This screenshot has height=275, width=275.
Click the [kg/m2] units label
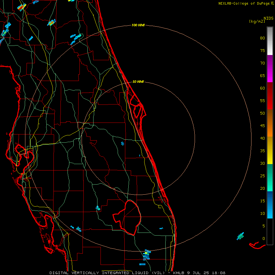coord(257,21)
